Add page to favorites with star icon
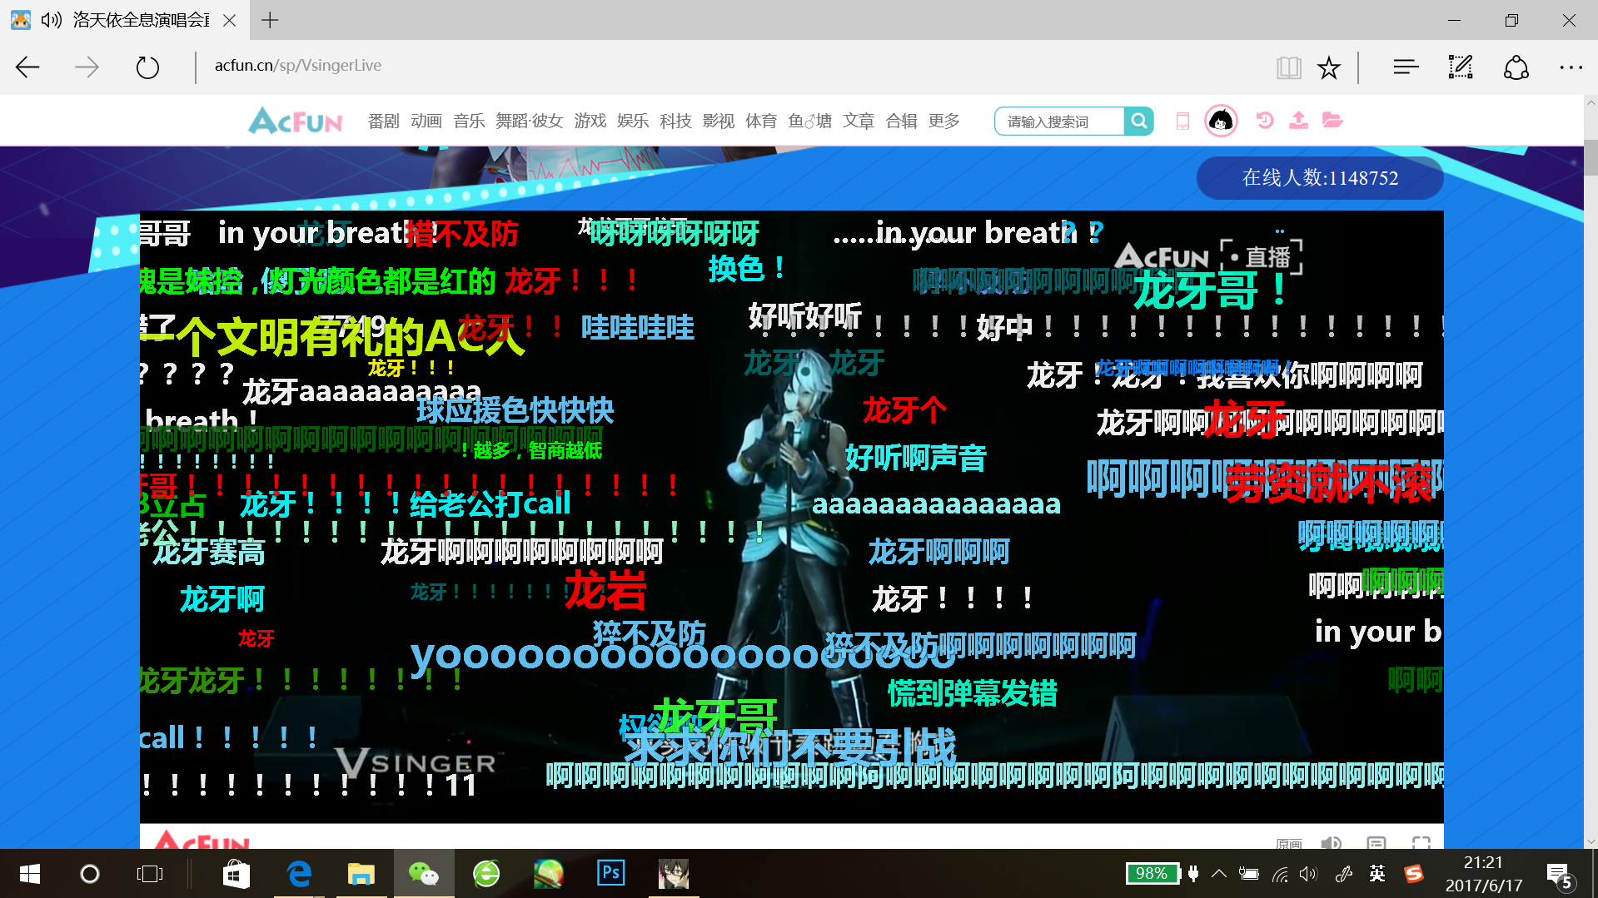 (x=1328, y=67)
